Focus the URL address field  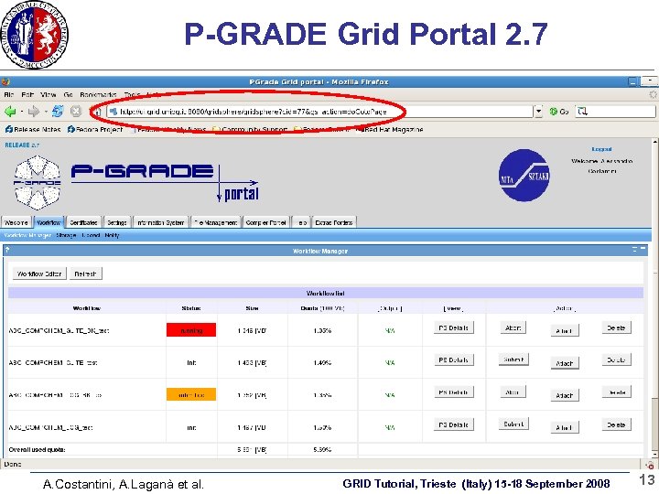click(321, 112)
